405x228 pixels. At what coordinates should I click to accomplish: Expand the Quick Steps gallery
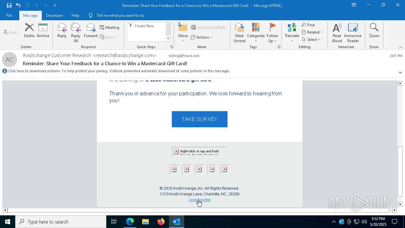pyautogui.click(x=168, y=39)
